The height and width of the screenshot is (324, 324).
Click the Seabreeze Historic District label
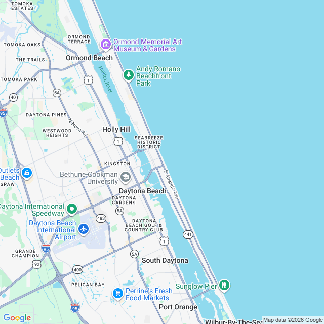(149, 142)
